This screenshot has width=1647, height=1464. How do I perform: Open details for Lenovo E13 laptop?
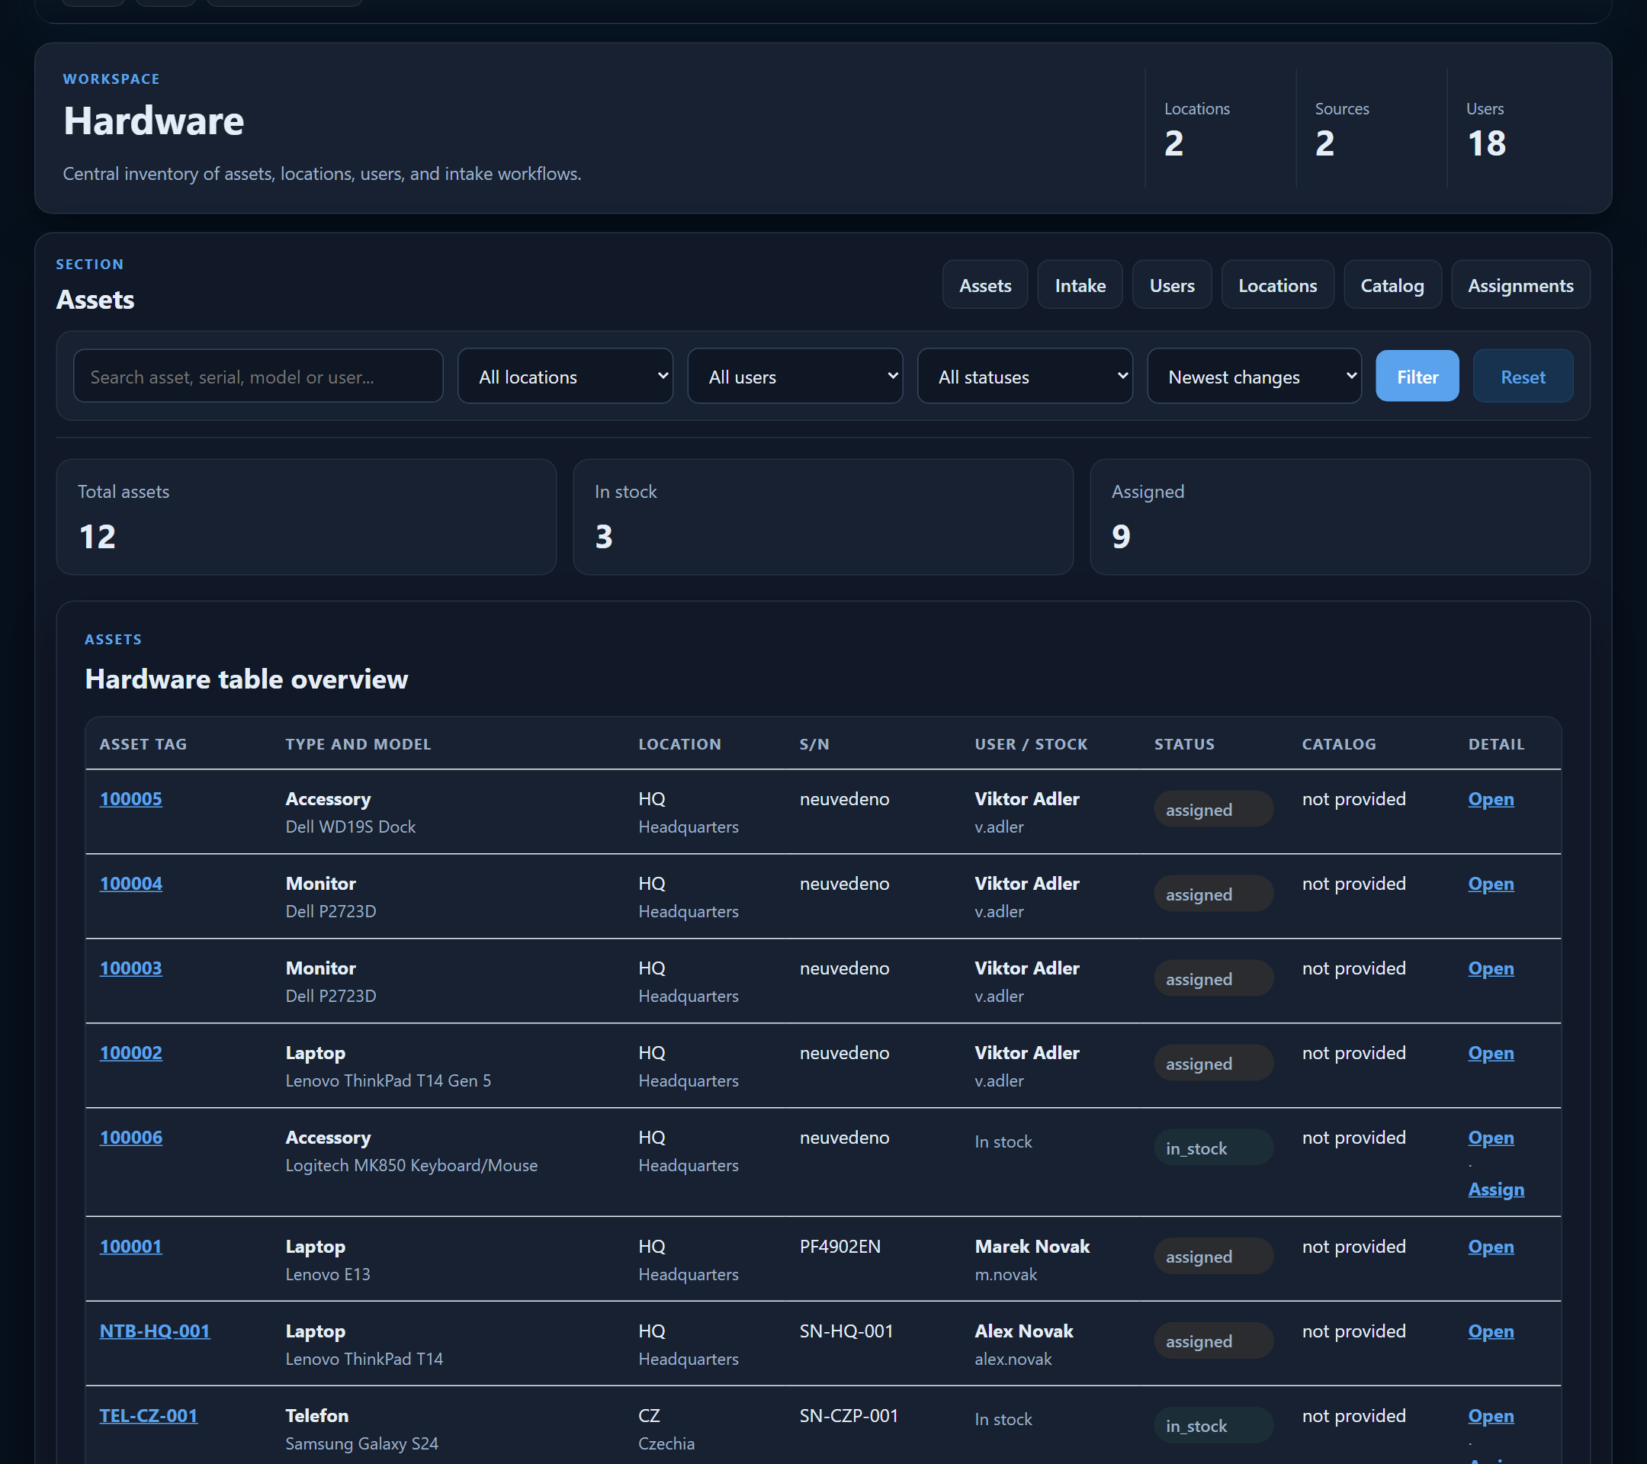coord(1490,1247)
